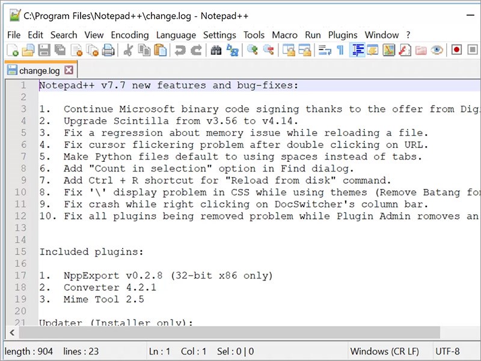Minimize the Notepad++ window
Viewport: 481px width, 361px height.
point(470,15)
